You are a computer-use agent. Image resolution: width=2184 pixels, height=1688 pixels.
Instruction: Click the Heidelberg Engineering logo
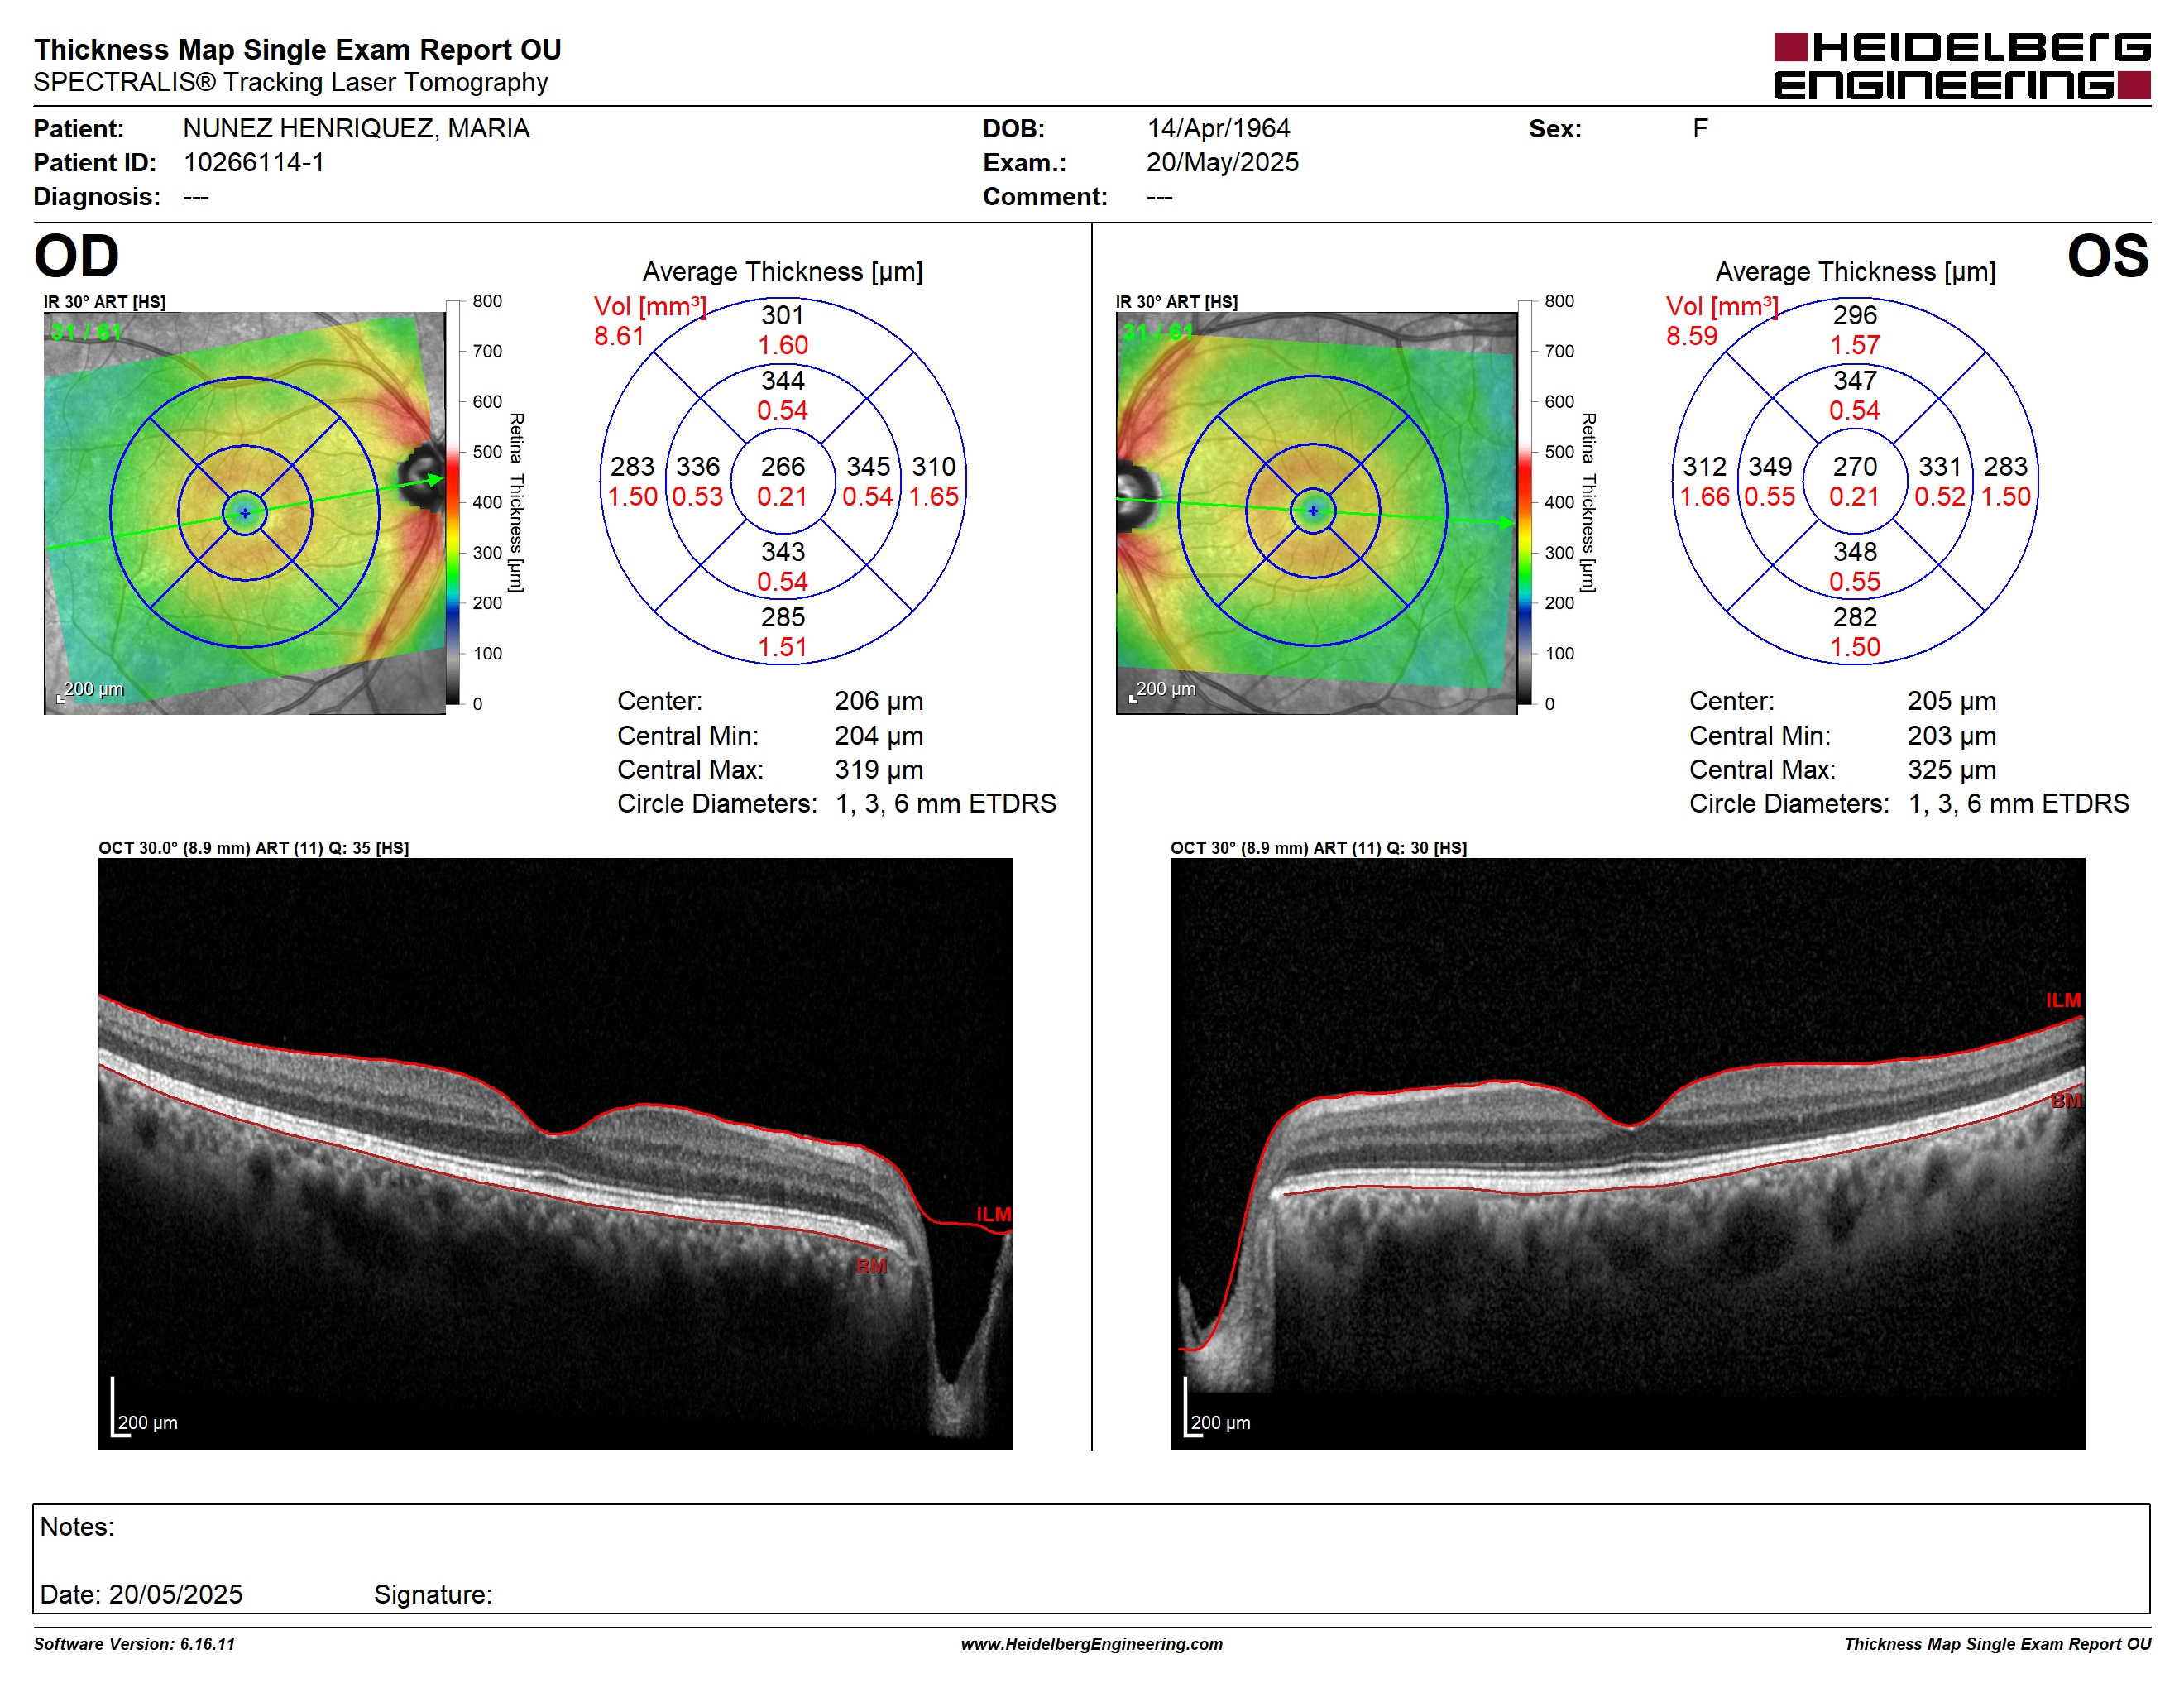coord(1961,66)
